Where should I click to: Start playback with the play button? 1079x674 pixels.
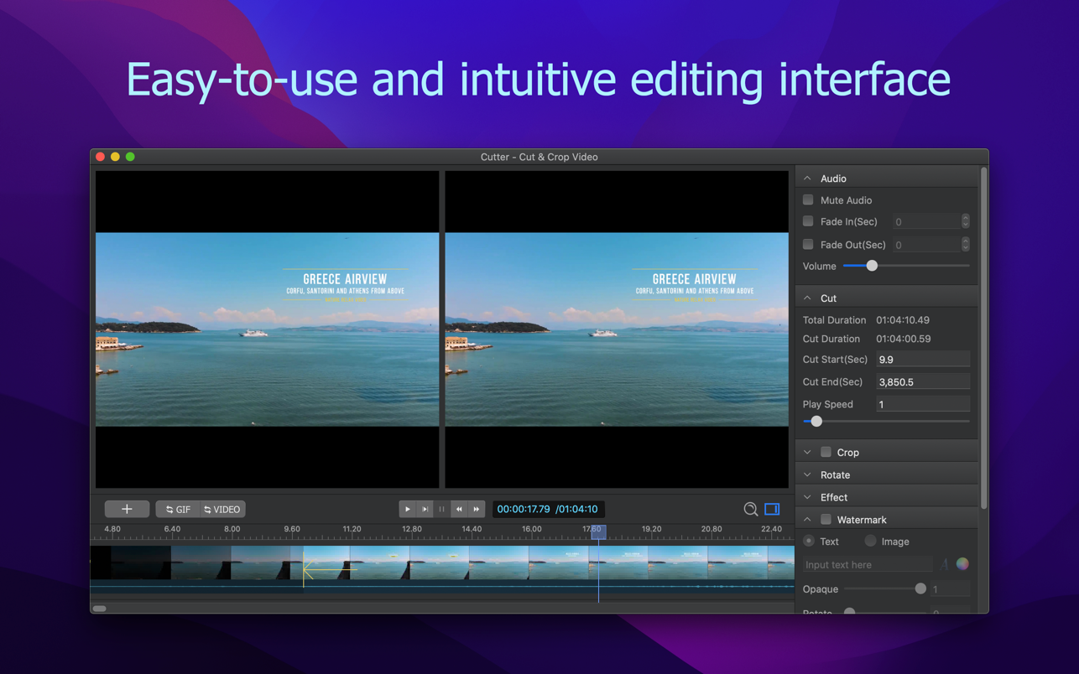pos(408,509)
